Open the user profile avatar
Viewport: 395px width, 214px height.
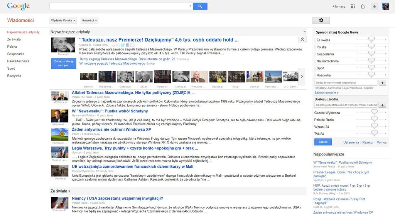[385, 6]
